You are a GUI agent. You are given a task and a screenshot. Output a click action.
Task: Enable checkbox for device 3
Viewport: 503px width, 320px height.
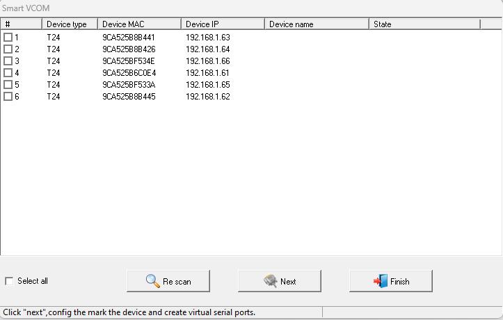point(8,61)
